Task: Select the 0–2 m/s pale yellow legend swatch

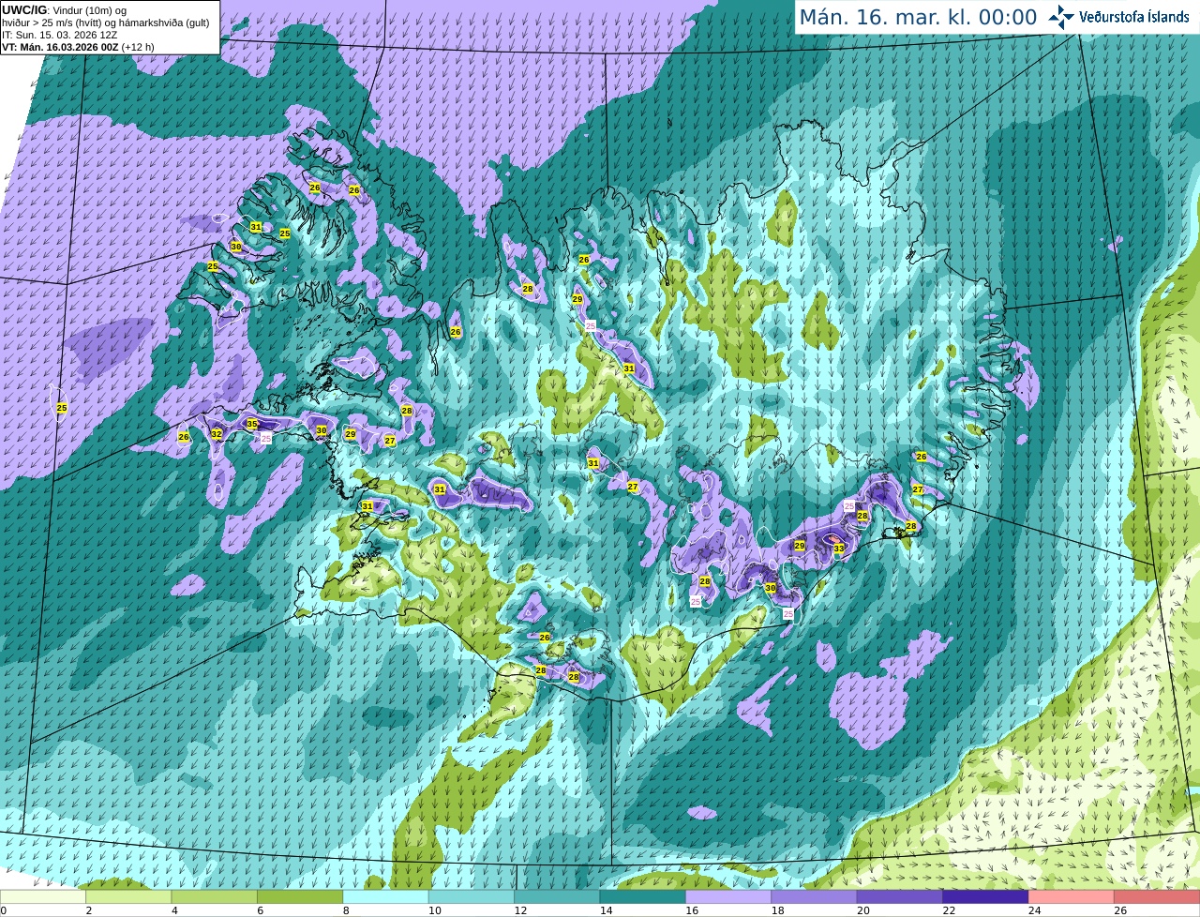Action: tap(43, 897)
